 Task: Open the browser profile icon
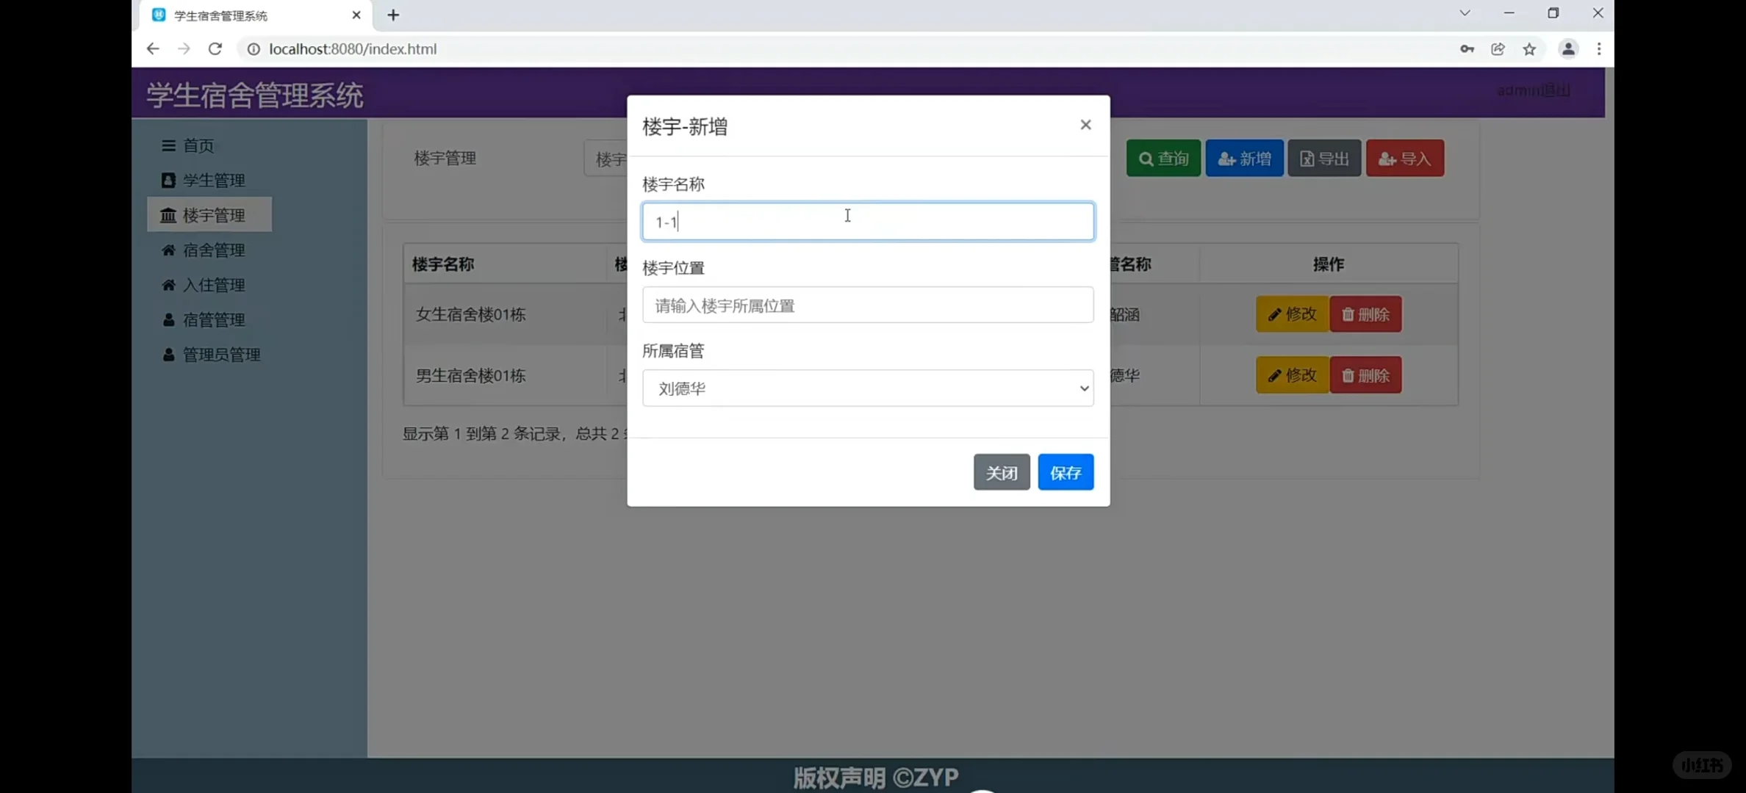pyautogui.click(x=1569, y=48)
